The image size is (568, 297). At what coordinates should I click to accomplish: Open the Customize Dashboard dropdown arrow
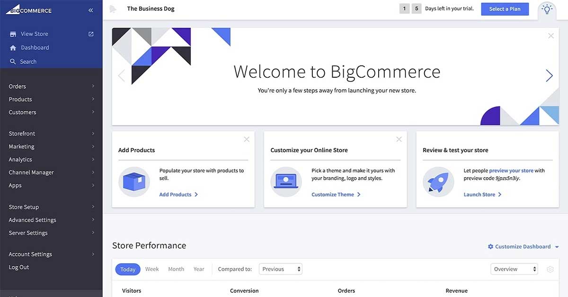tap(557, 247)
